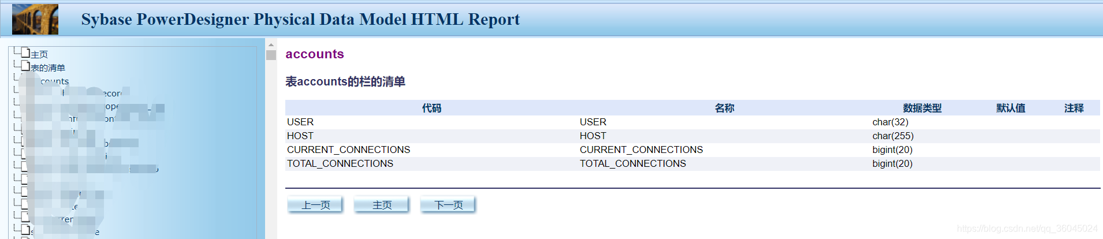
Task: Click the tree pane scrollbar thumb
Action: pyautogui.click(x=271, y=55)
